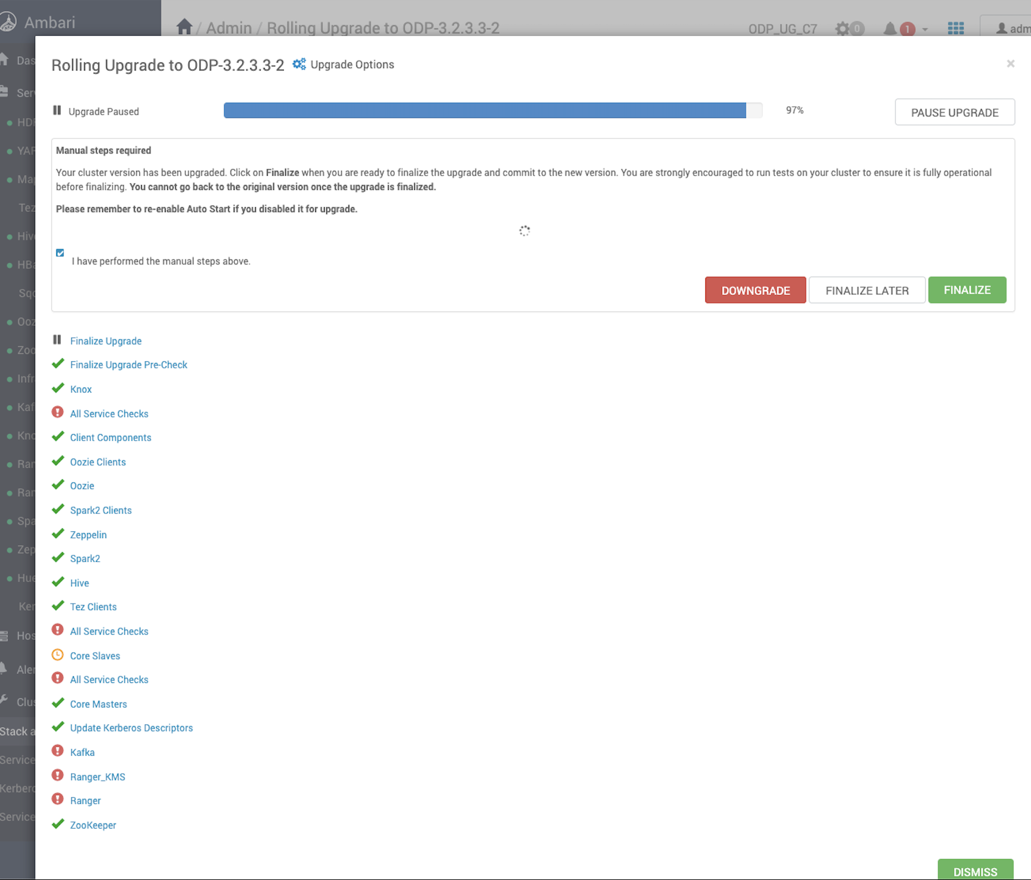Go to the home icon in breadcrumb
The image size is (1031, 880).
pyautogui.click(x=184, y=27)
